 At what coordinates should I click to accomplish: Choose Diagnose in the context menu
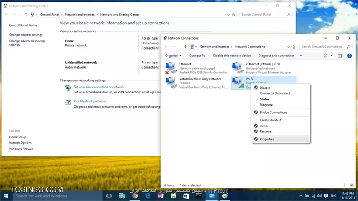tap(281, 105)
